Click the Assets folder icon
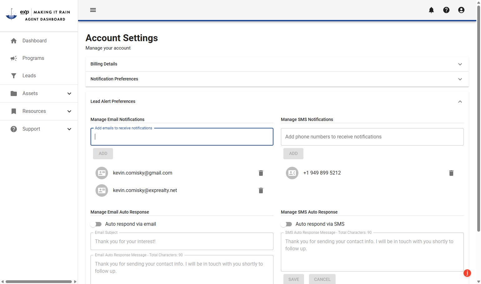 (x=14, y=94)
